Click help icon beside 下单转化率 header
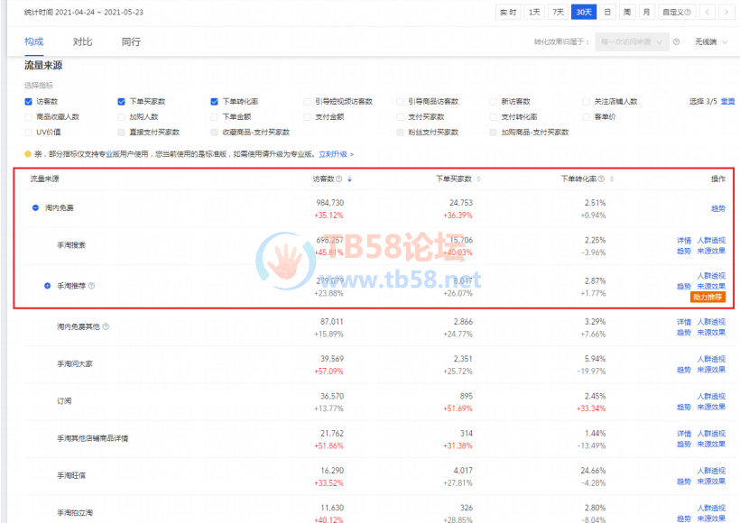The width and height of the screenshot is (740, 523). point(601,179)
